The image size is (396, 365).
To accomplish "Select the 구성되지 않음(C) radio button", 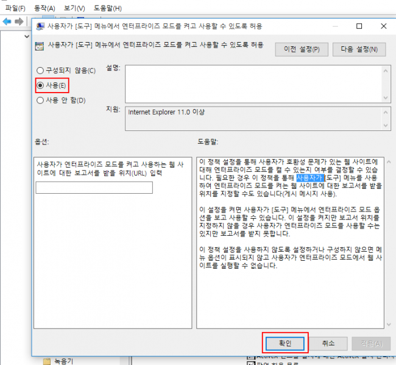I will tap(40, 71).
